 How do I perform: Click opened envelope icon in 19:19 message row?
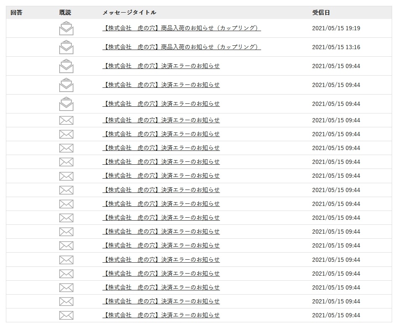66,28
